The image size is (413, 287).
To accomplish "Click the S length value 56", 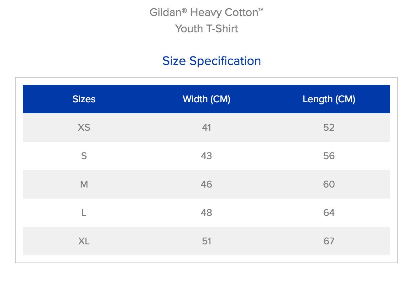I will click(x=329, y=156).
